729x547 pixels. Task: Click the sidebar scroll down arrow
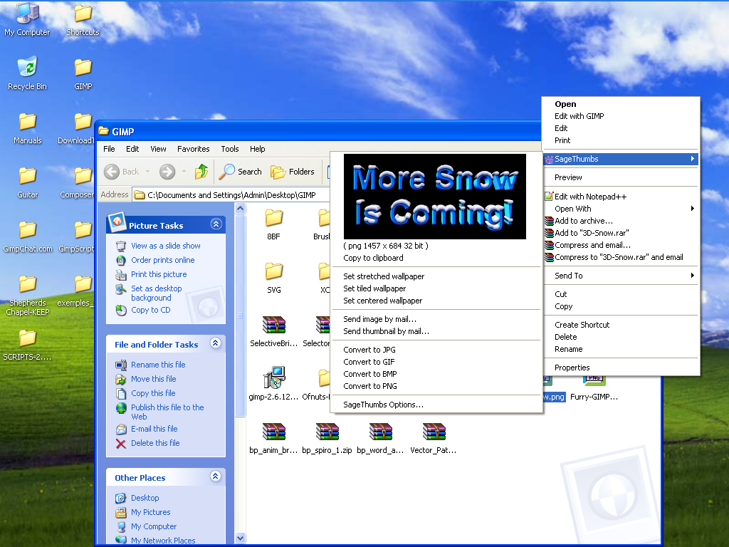coord(241,538)
